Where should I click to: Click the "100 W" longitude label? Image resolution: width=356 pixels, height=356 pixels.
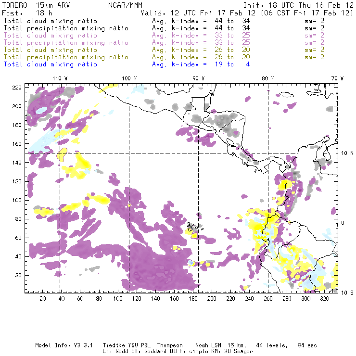[129, 78]
